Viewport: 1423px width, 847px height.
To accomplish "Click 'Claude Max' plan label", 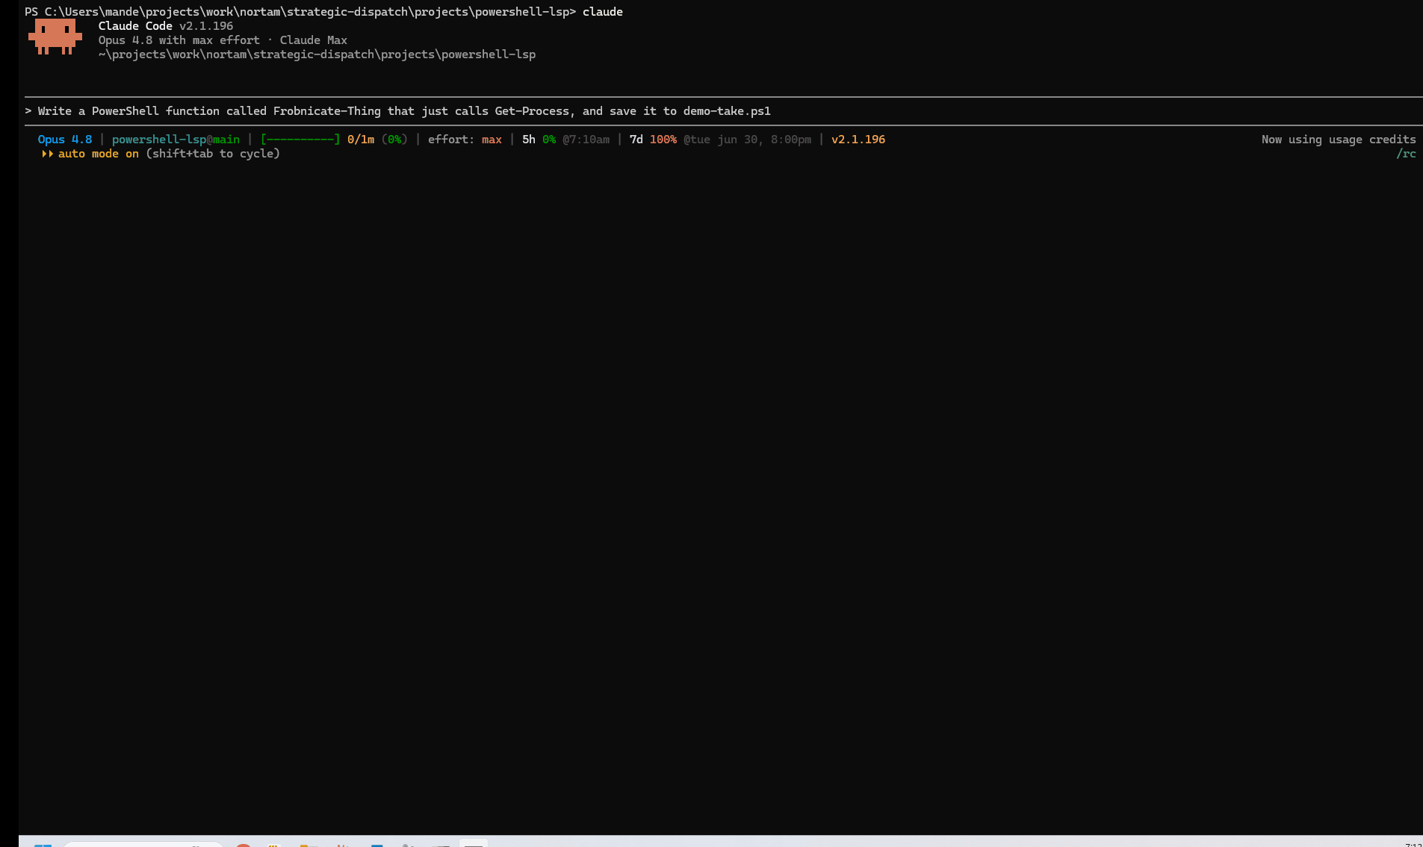I will point(314,40).
